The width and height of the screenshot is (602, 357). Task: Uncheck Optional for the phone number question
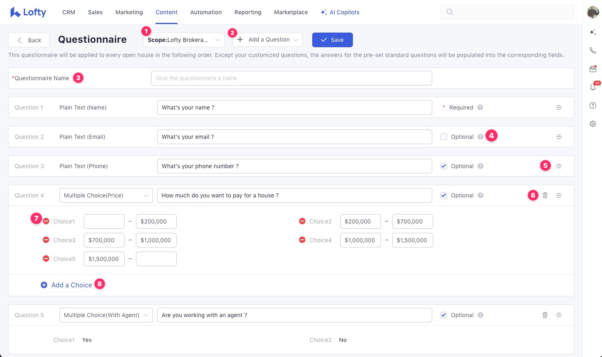click(x=444, y=166)
